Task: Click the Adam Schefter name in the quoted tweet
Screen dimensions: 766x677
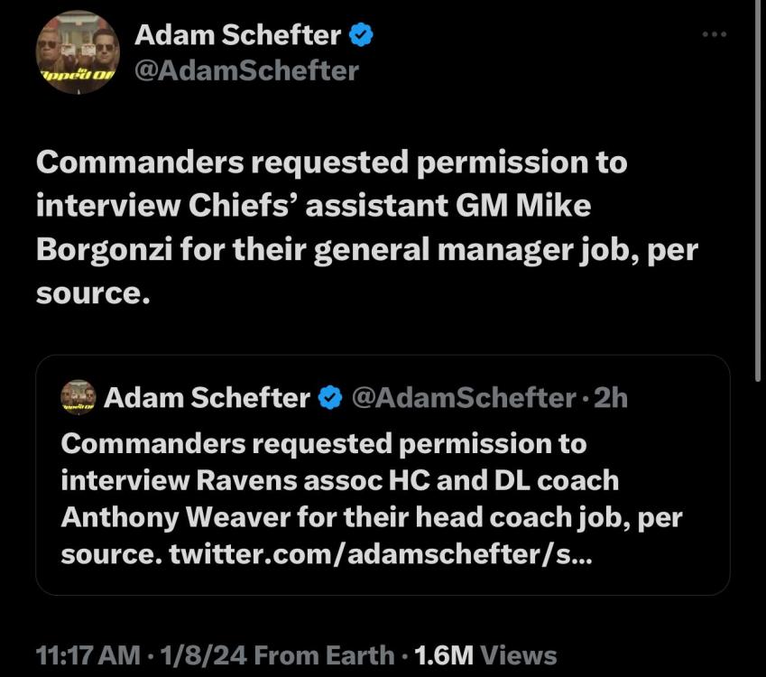Action: [207, 397]
